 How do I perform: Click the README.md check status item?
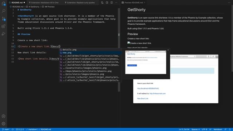[x=45, y=130]
